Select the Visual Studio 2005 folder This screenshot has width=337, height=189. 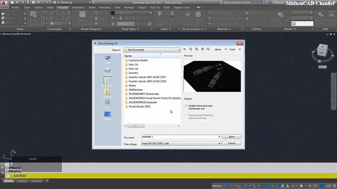[137, 107]
